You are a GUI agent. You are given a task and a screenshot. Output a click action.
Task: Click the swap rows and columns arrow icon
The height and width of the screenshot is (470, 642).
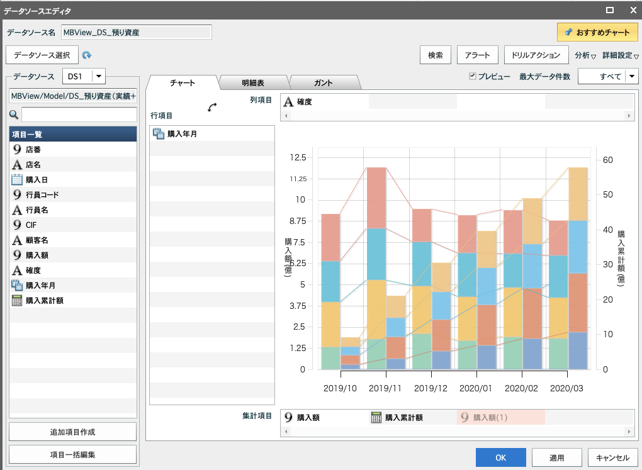tap(212, 107)
